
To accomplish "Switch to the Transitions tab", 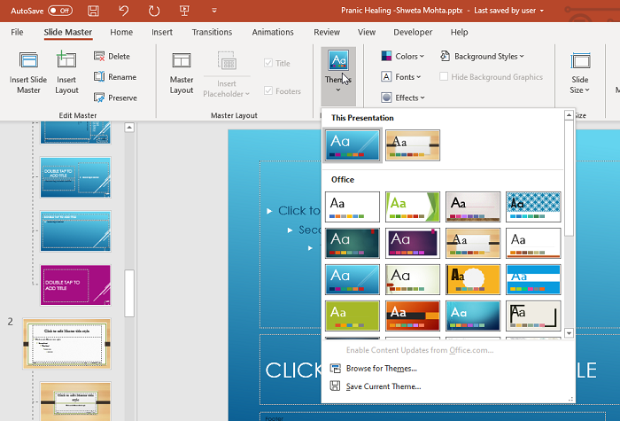I will (x=212, y=32).
